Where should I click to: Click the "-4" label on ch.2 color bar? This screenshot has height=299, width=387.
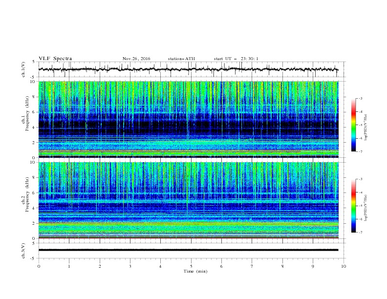[361, 192]
